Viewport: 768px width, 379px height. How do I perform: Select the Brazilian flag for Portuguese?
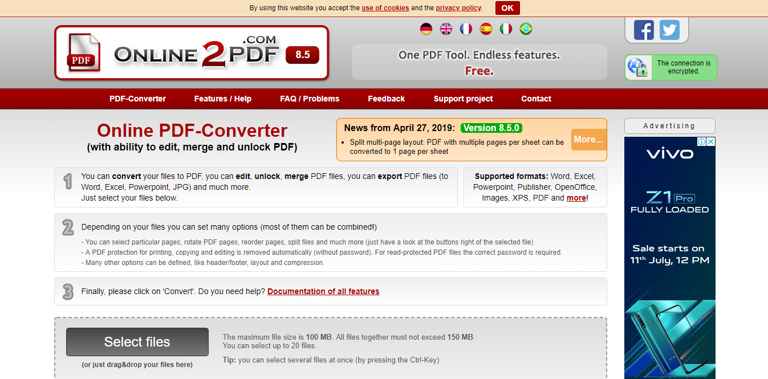click(x=526, y=28)
